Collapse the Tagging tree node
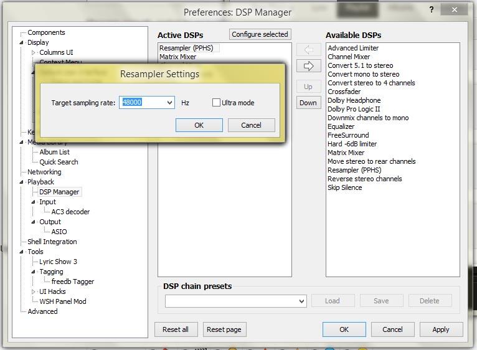Viewport: 477px width, 350px height. point(34,272)
